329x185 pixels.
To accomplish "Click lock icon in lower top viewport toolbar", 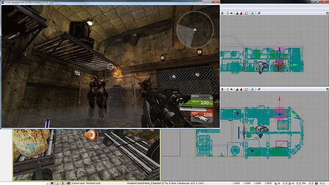I will coord(228,90).
